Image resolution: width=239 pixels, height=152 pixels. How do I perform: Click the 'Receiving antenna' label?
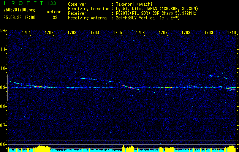coord(87,18)
